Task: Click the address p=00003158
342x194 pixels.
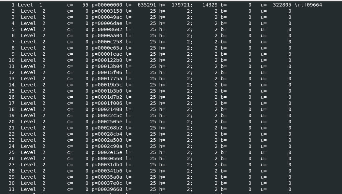Action: coord(107,11)
